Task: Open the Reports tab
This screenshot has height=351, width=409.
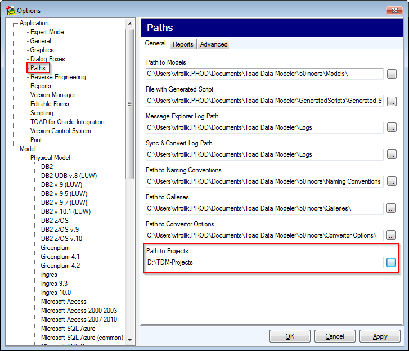Action: point(183,44)
